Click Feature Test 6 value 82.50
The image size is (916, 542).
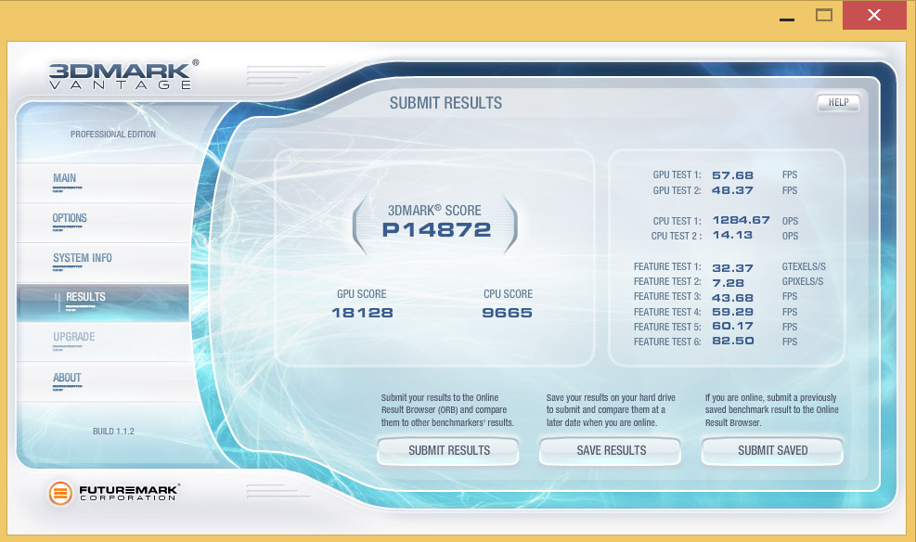tap(732, 341)
